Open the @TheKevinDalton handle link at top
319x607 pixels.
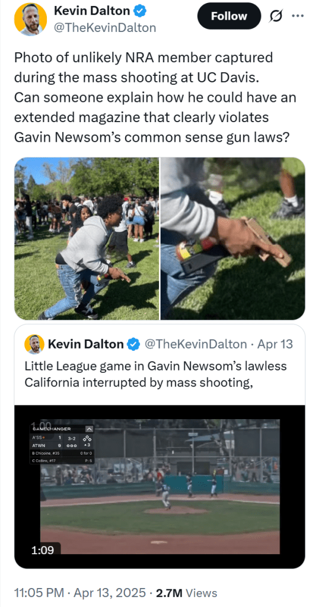tap(104, 27)
